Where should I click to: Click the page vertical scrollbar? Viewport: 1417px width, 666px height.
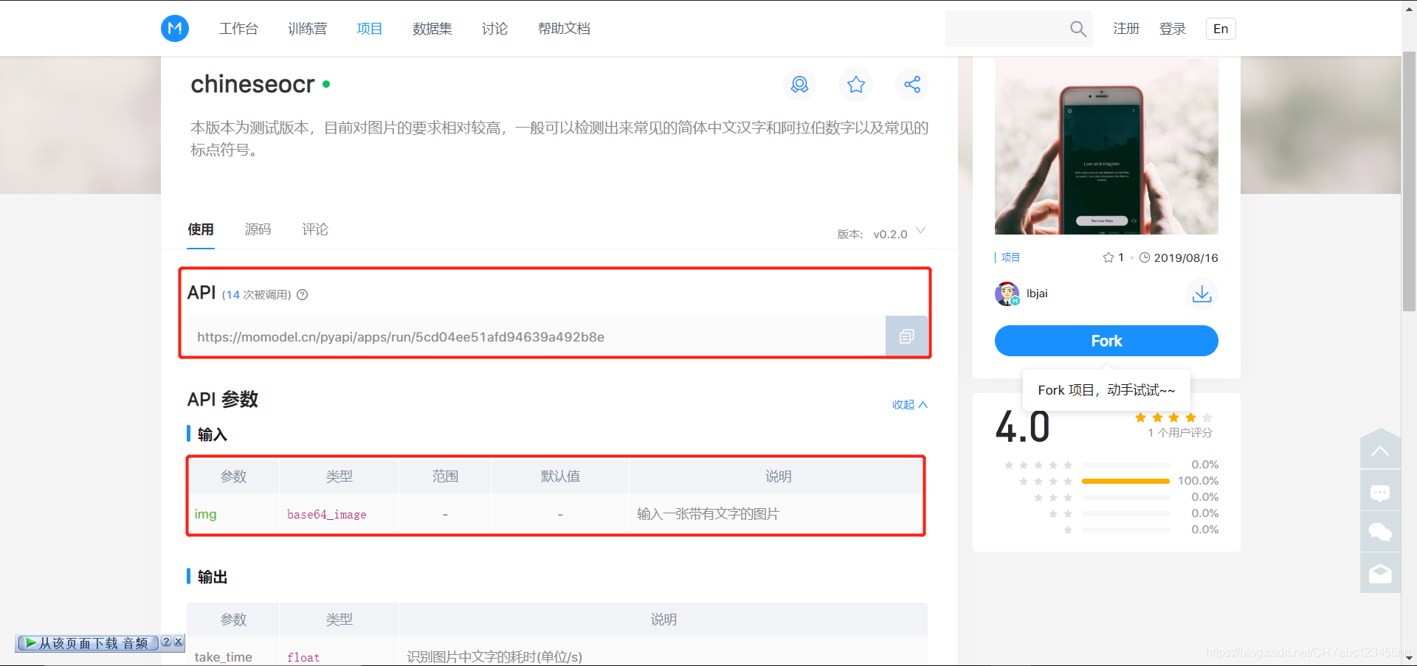1409,181
